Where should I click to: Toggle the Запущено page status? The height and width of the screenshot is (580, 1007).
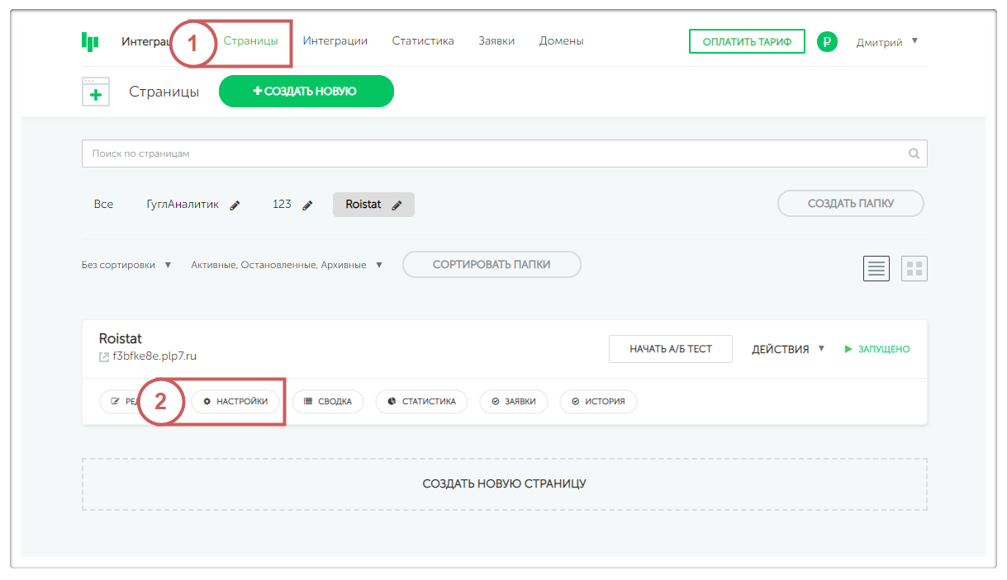click(876, 349)
